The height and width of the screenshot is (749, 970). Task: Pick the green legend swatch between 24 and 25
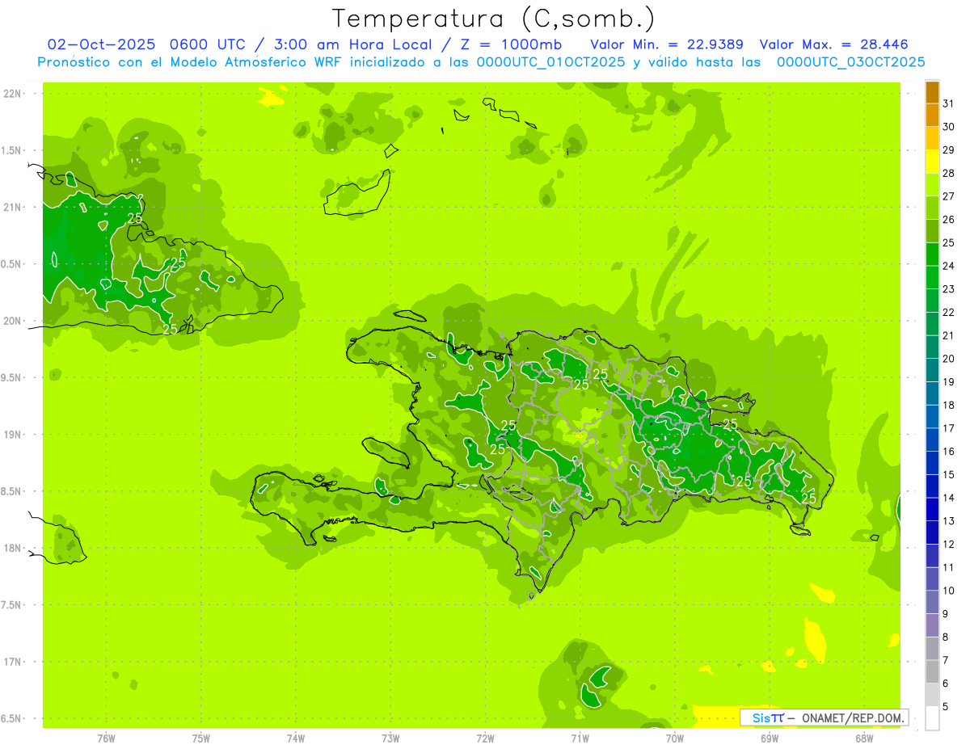tap(932, 255)
